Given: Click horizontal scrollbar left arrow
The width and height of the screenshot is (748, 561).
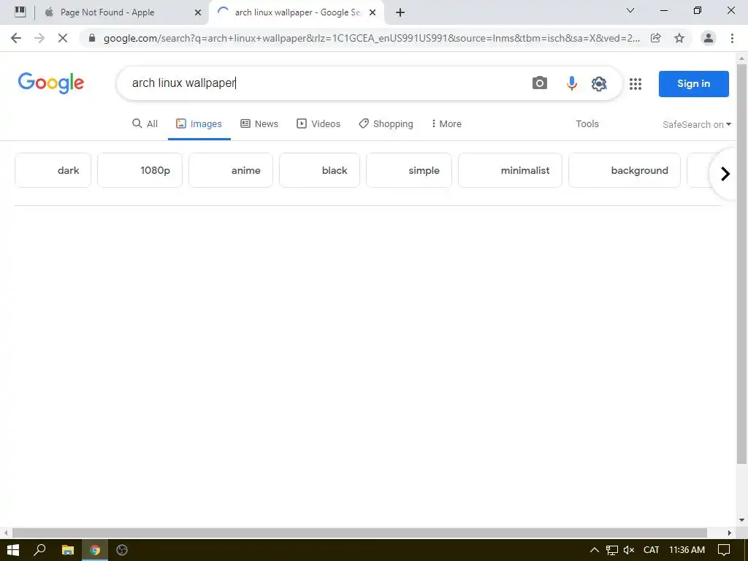Looking at the screenshot, I should pos(6,533).
